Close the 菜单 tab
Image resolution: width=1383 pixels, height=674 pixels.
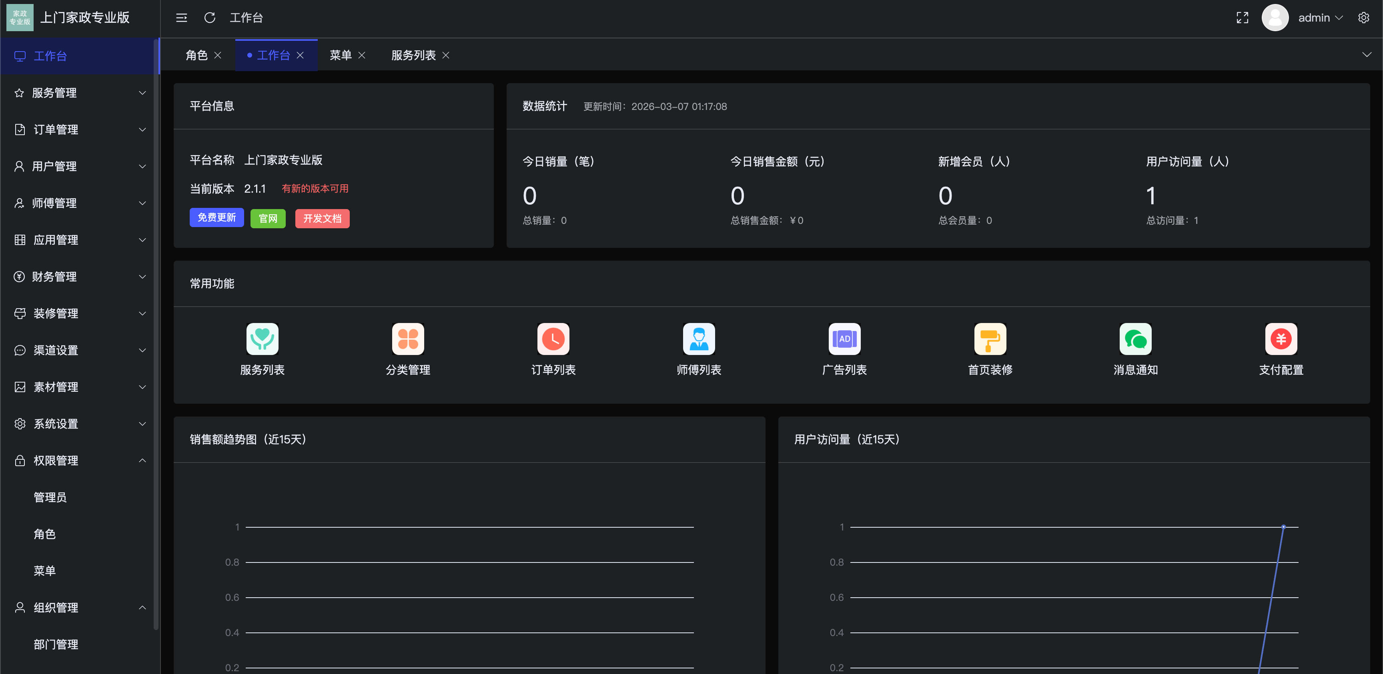pyautogui.click(x=362, y=55)
